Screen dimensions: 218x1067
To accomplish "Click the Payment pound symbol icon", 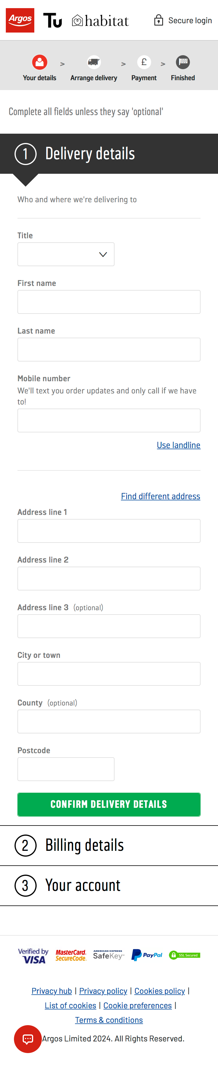I will 144,62.
